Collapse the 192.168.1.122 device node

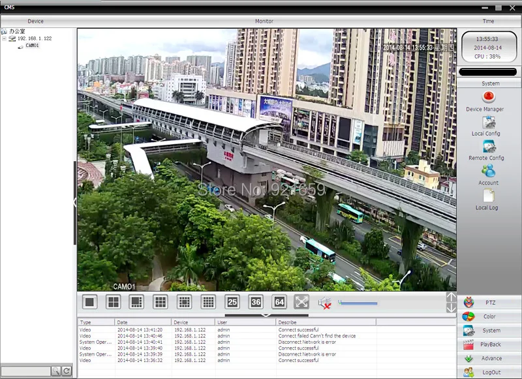pos(4,38)
